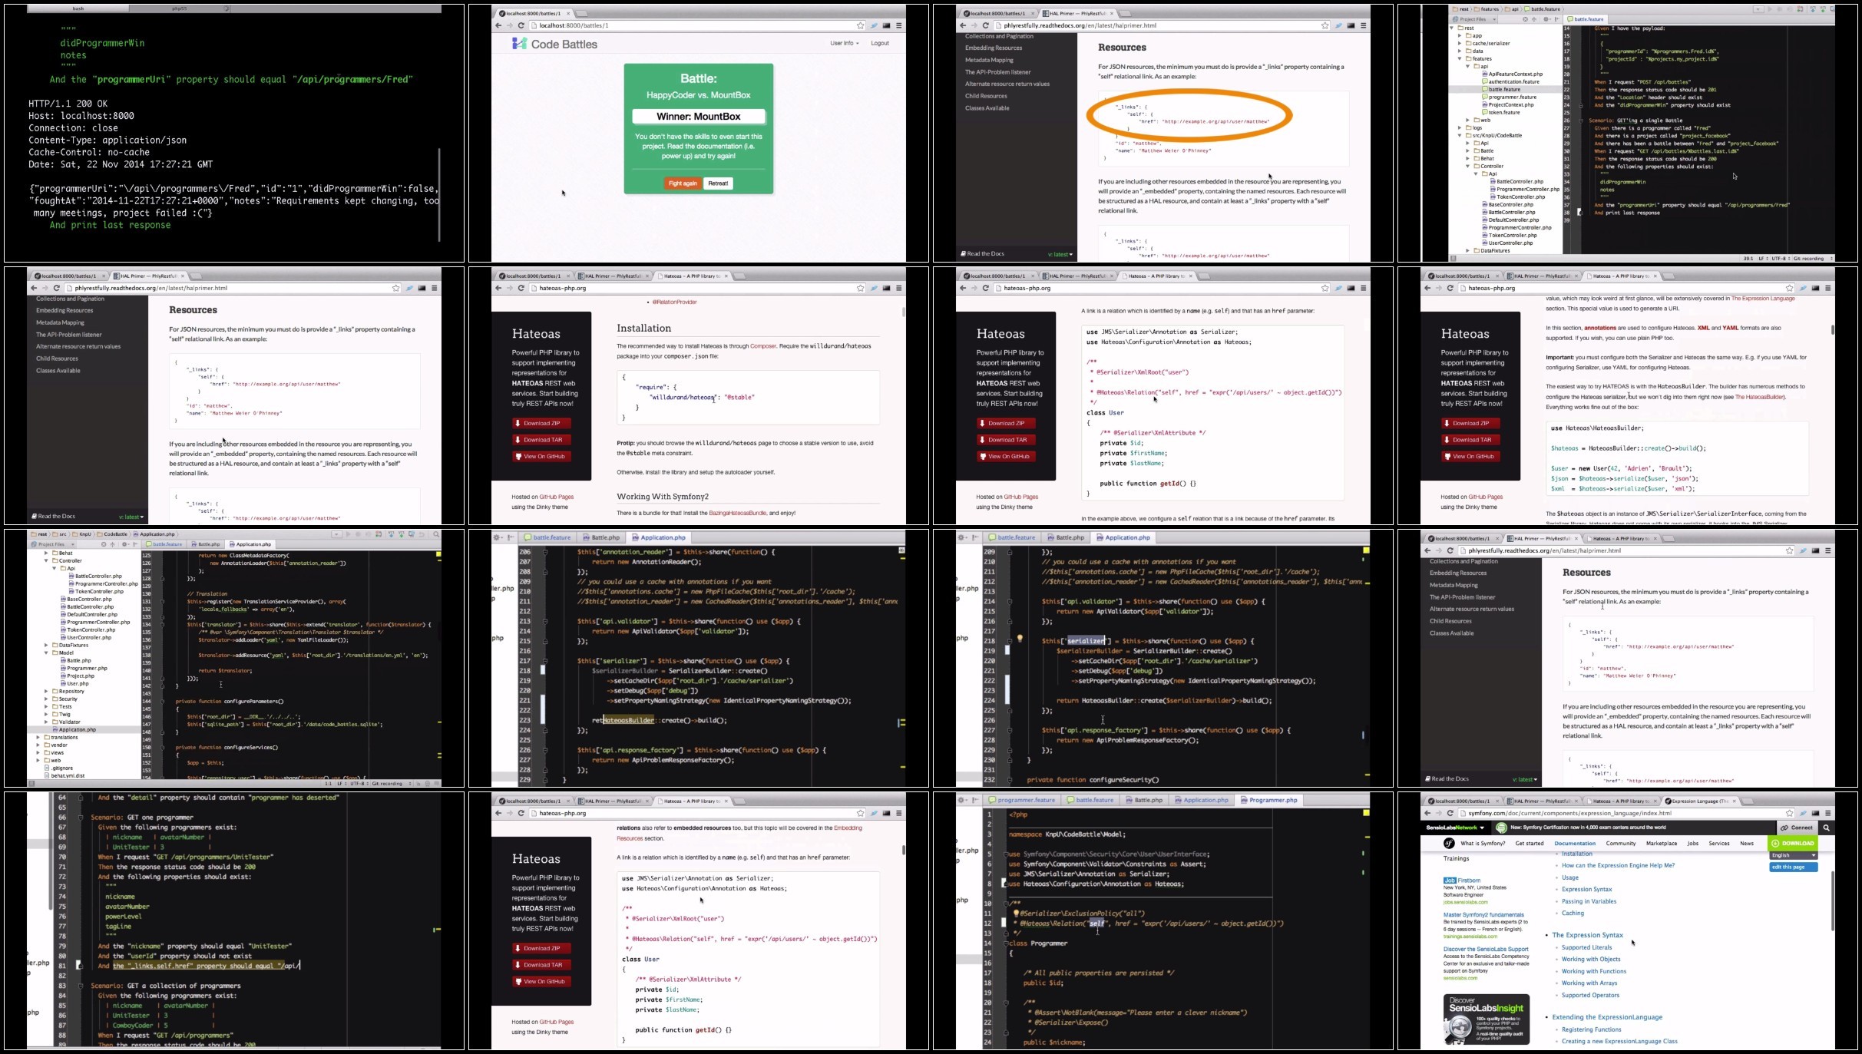Reload the symfony.com page with the refresh icon

click(1450, 813)
